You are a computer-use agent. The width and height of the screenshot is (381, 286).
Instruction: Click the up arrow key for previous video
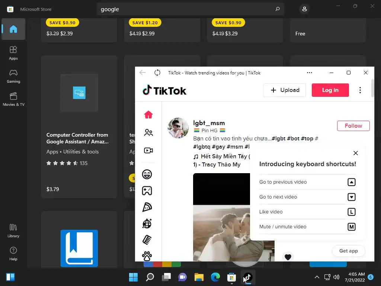tap(351, 182)
